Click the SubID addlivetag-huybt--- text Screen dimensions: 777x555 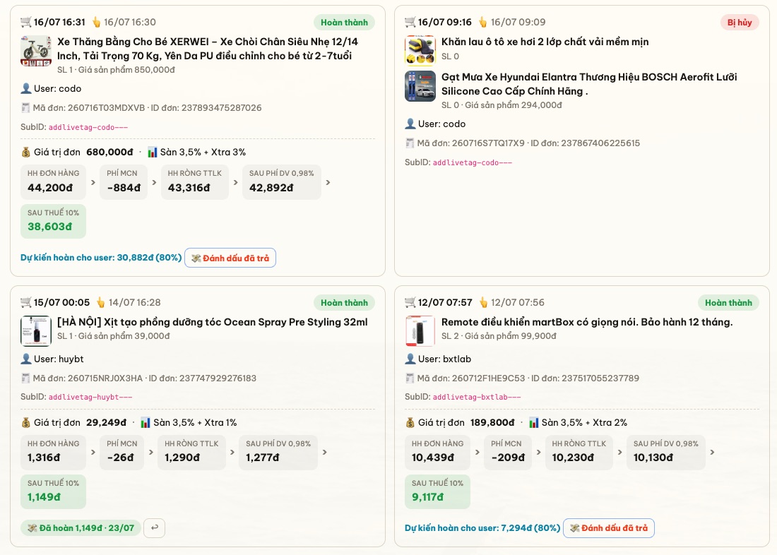(90, 397)
